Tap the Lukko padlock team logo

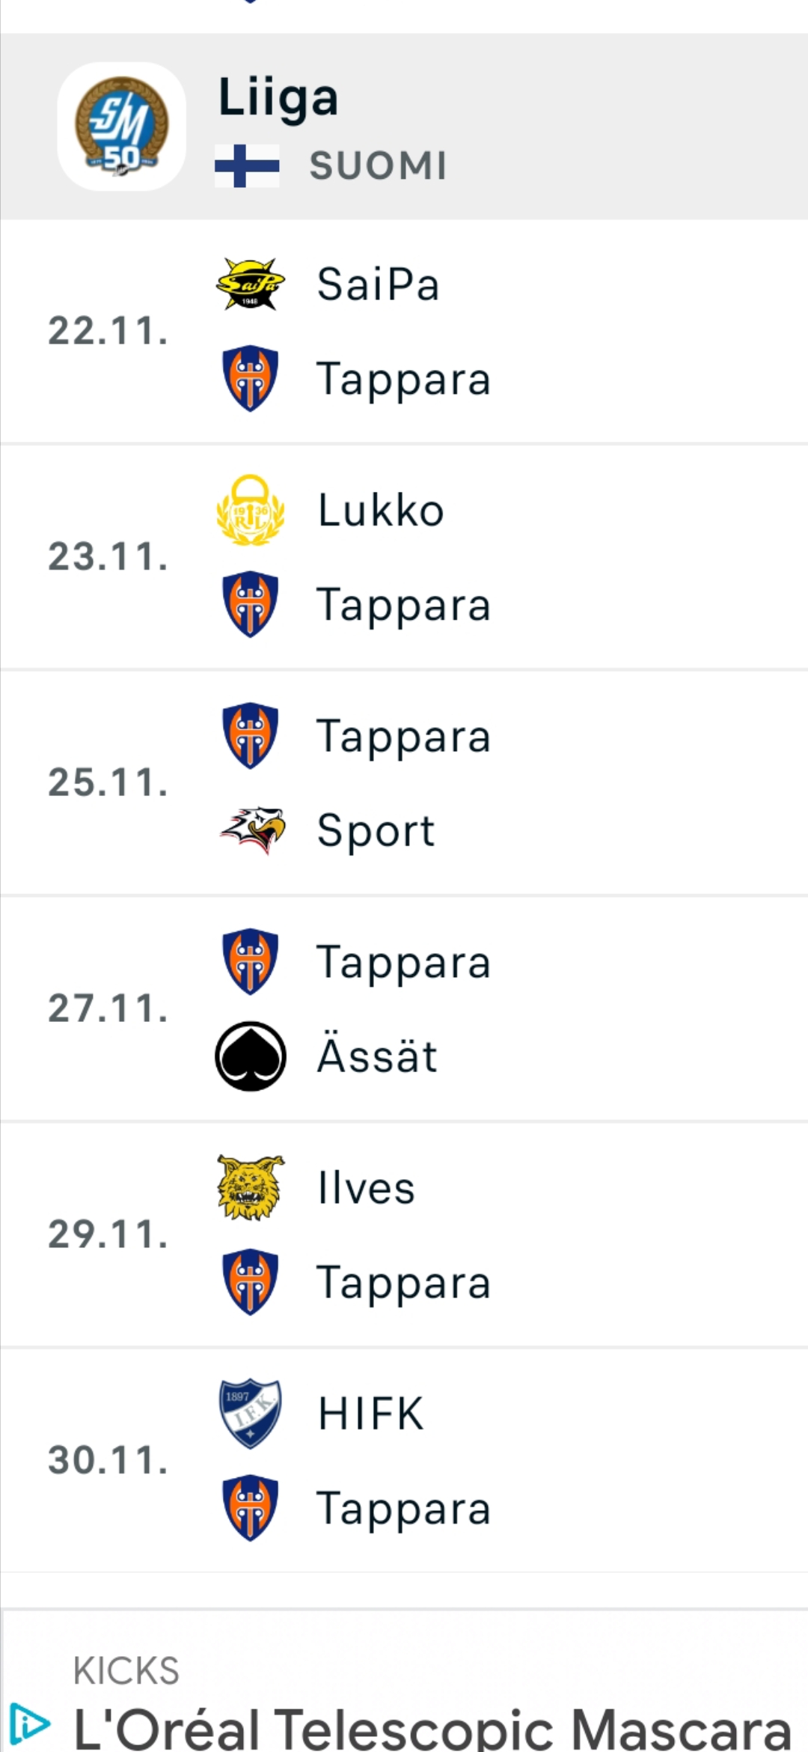251,510
